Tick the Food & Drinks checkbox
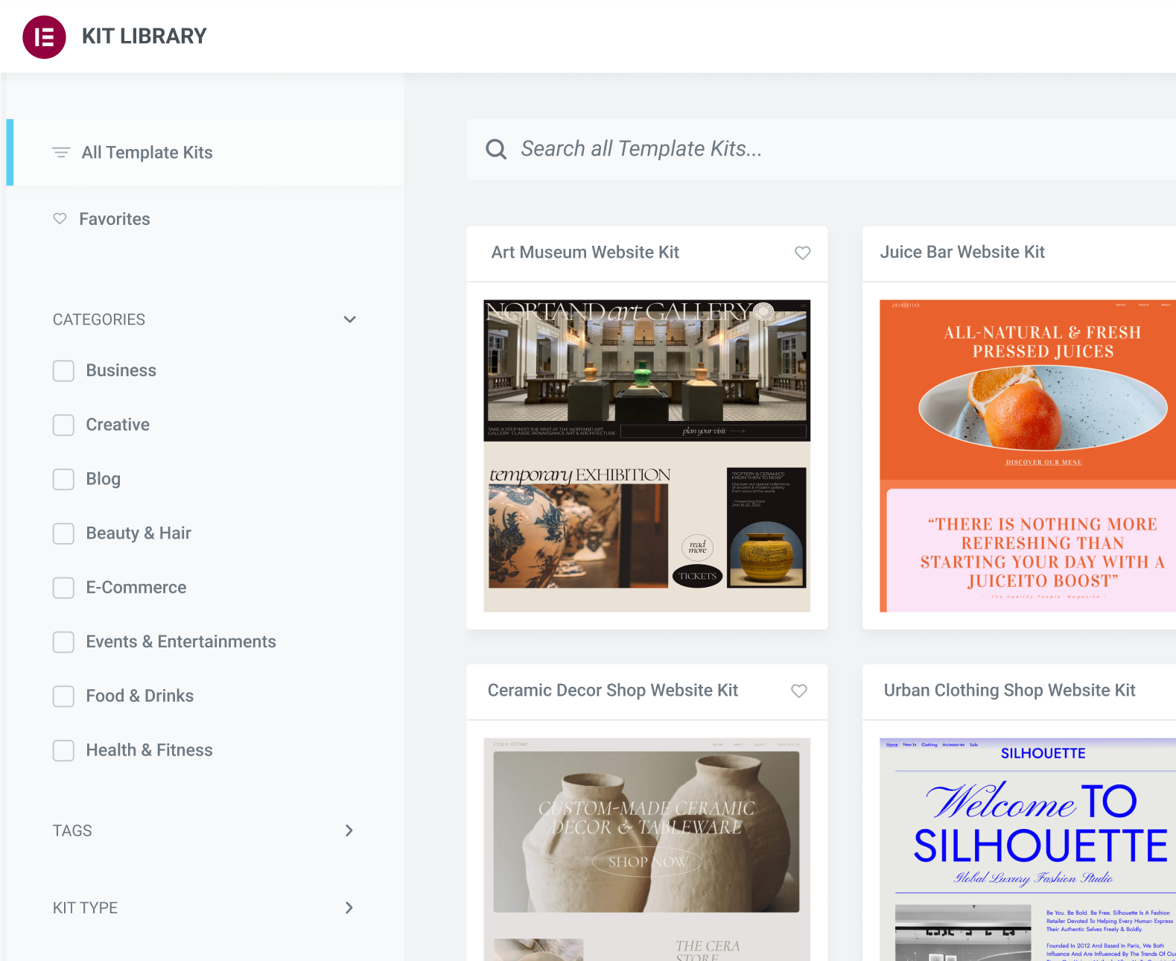 (63, 697)
